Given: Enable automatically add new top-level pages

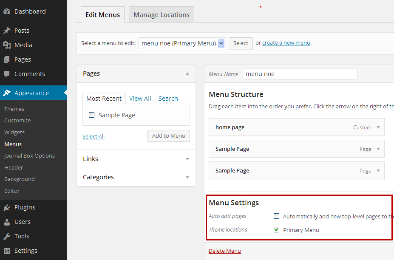Looking at the screenshot, I should tap(276, 216).
